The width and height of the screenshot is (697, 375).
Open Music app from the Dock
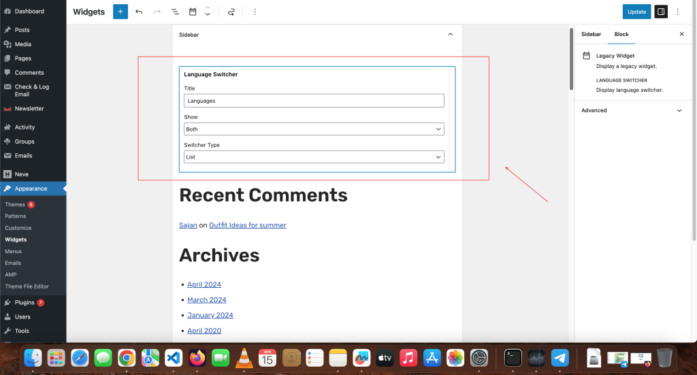click(x=408, y=358)
